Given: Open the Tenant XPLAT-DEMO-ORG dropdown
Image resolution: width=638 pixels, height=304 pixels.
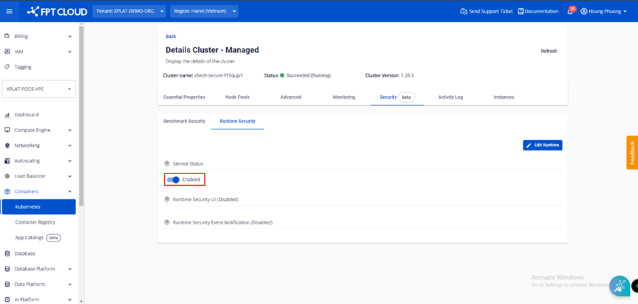Looking at the screenshot, I should point(129,12).
